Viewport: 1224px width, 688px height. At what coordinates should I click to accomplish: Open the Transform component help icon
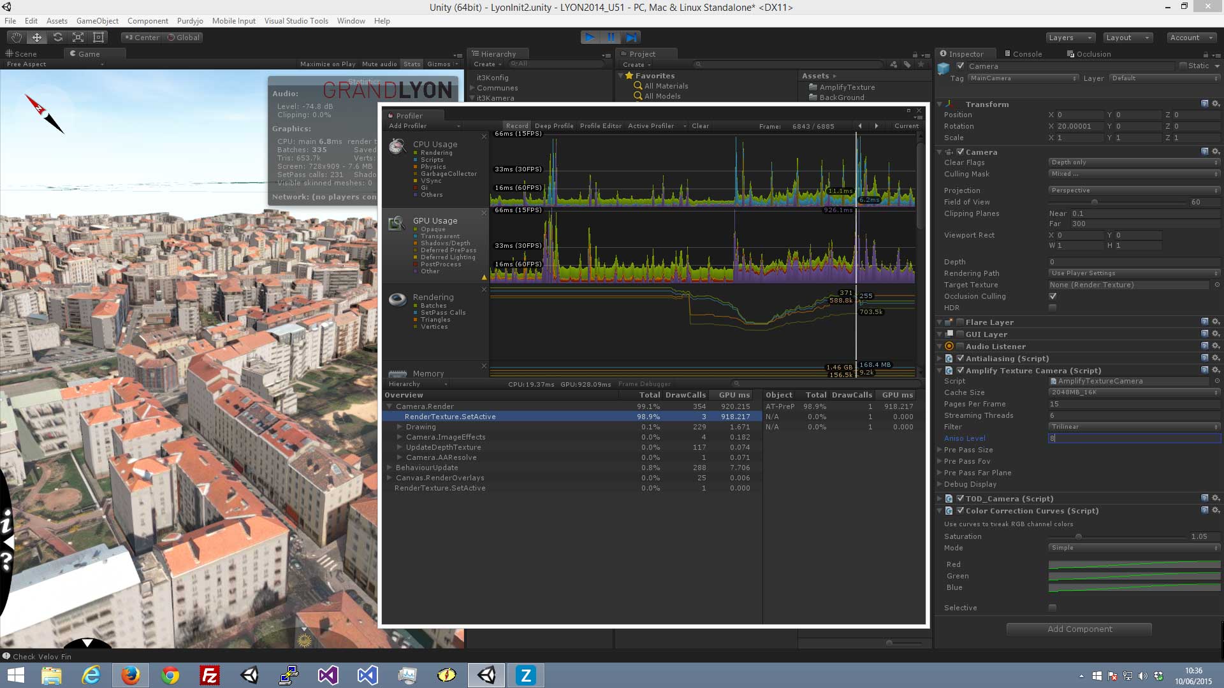(1204, 104)
